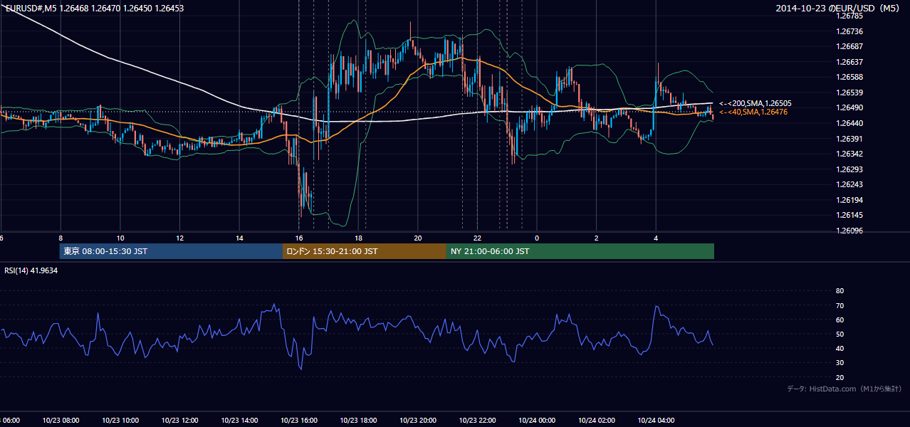The height and width of the screenshot is (427, 910).
Task: Click price axis value 1.26243
Action: point(849,184)
